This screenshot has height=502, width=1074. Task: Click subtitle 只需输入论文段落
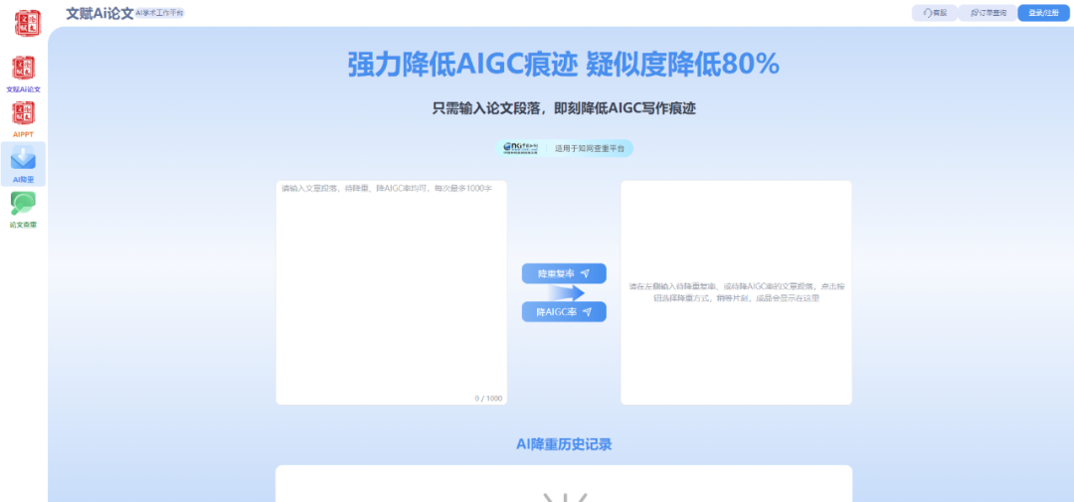(487, 108)
